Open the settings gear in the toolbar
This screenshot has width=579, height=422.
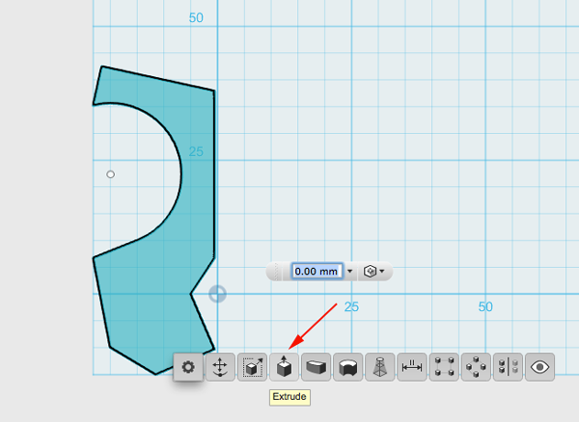click(x=188, y=367)
